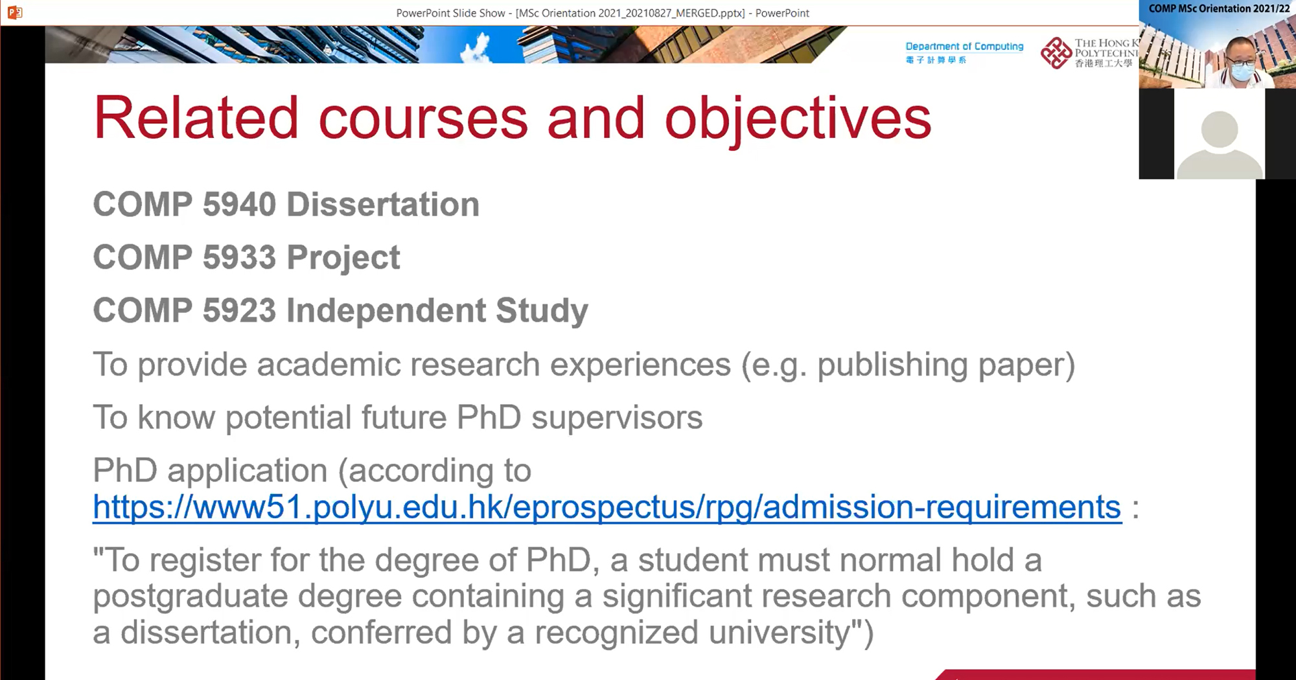The width and height of the screenshot is (1296, 680).
Task: Open the admission-requirements hyperlink
Action: tap(606, 508)
